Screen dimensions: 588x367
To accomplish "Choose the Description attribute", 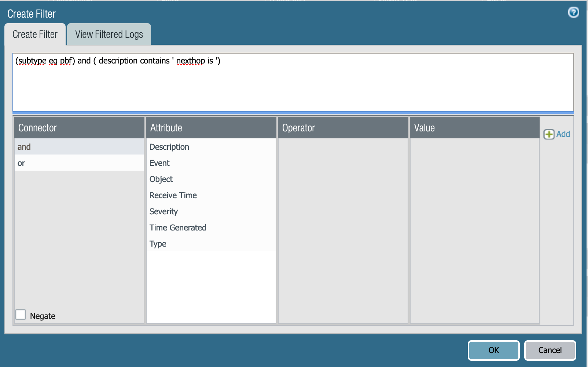I will [169, 147].
